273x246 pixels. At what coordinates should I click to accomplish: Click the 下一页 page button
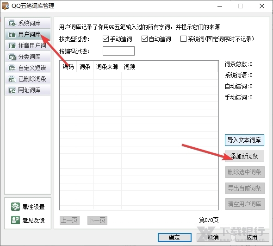click(97, 220)
